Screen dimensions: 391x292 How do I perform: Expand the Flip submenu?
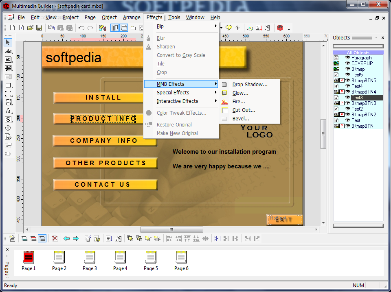pos(181,26)
